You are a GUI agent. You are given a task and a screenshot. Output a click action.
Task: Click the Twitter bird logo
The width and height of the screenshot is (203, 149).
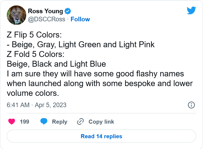pos(191,10)
